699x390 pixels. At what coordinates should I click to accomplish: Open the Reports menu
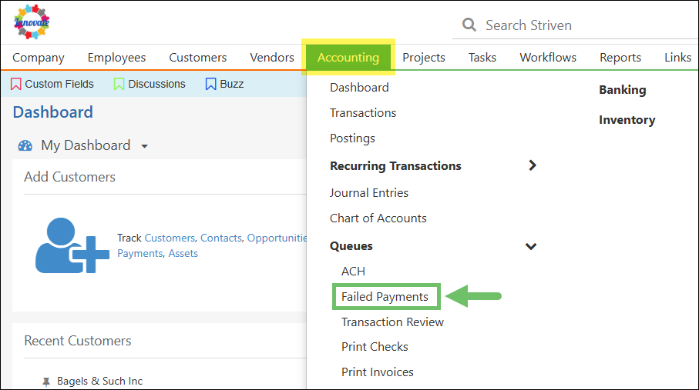620,58
